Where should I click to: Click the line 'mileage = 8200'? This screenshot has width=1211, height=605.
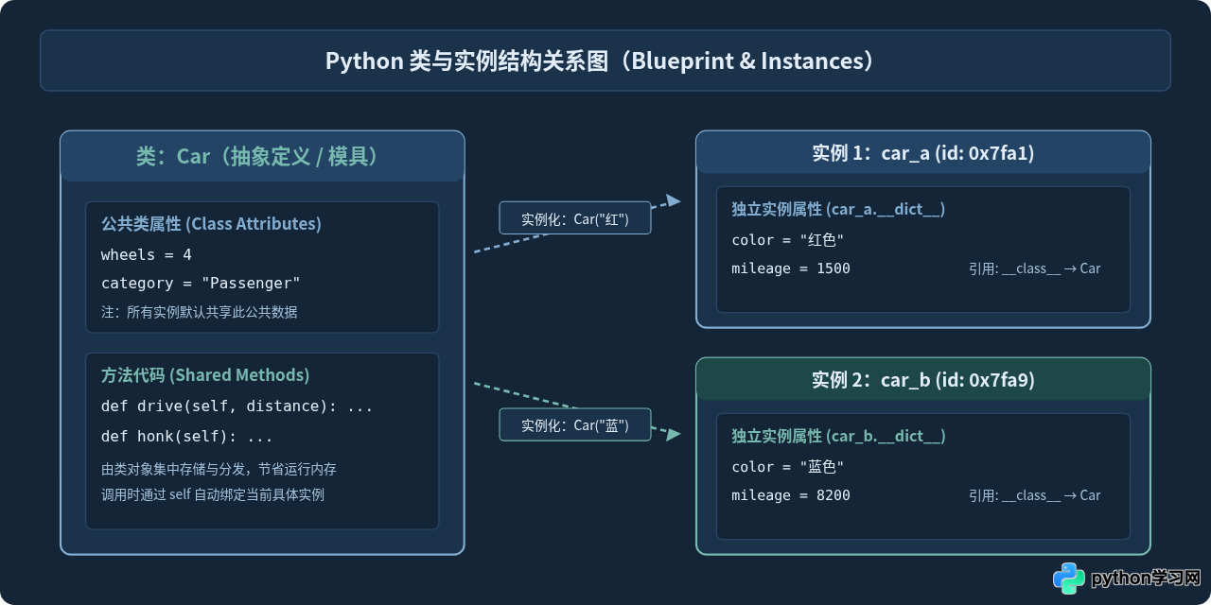(791, 495)
